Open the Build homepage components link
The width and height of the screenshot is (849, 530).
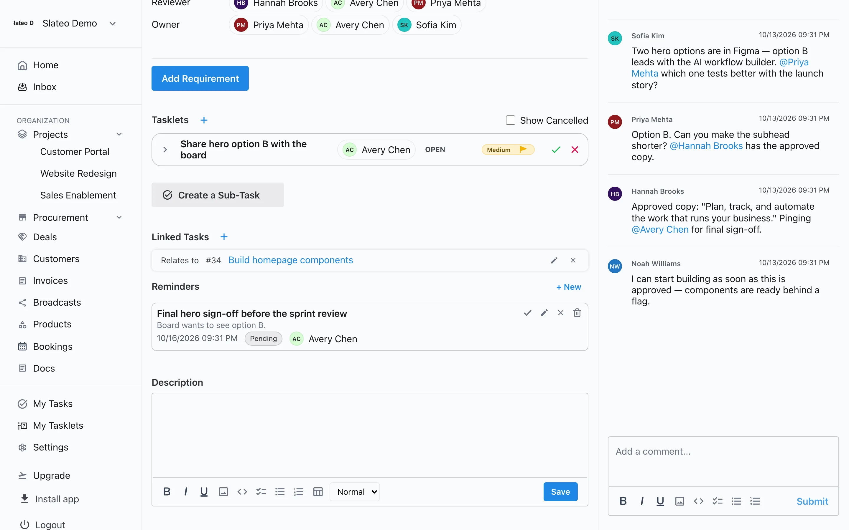pyautogui.click(x=290, y=260)
